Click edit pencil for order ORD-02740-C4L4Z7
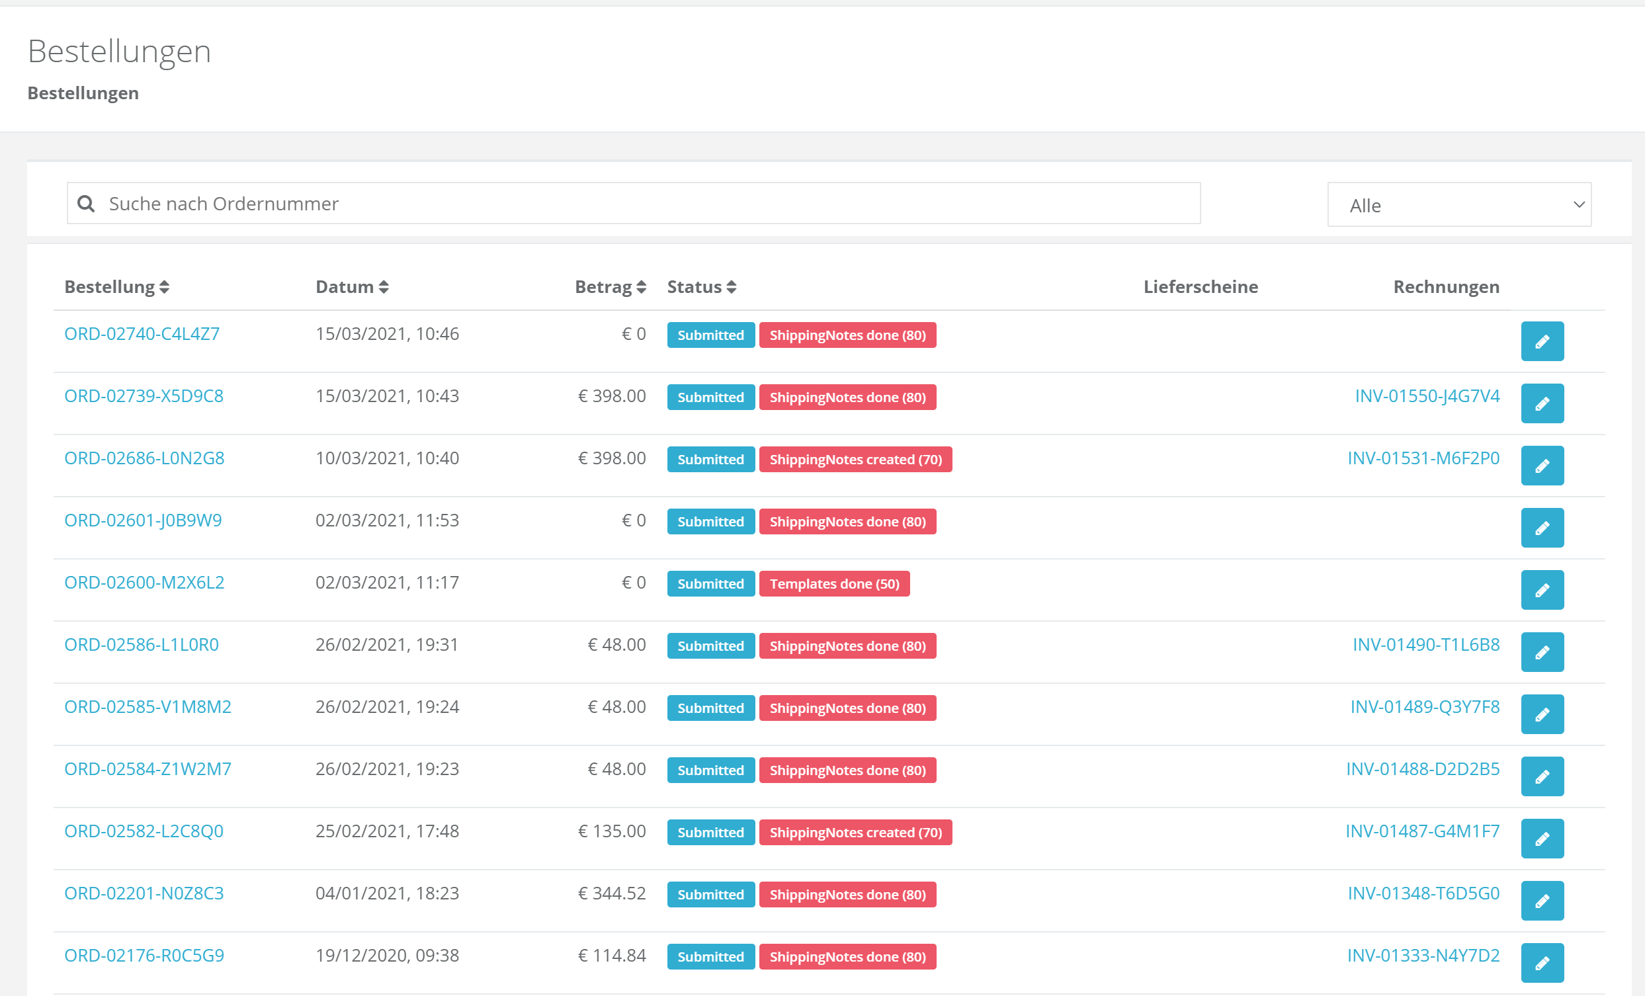The image size is (1645, 996). [x=1542, y=341]
